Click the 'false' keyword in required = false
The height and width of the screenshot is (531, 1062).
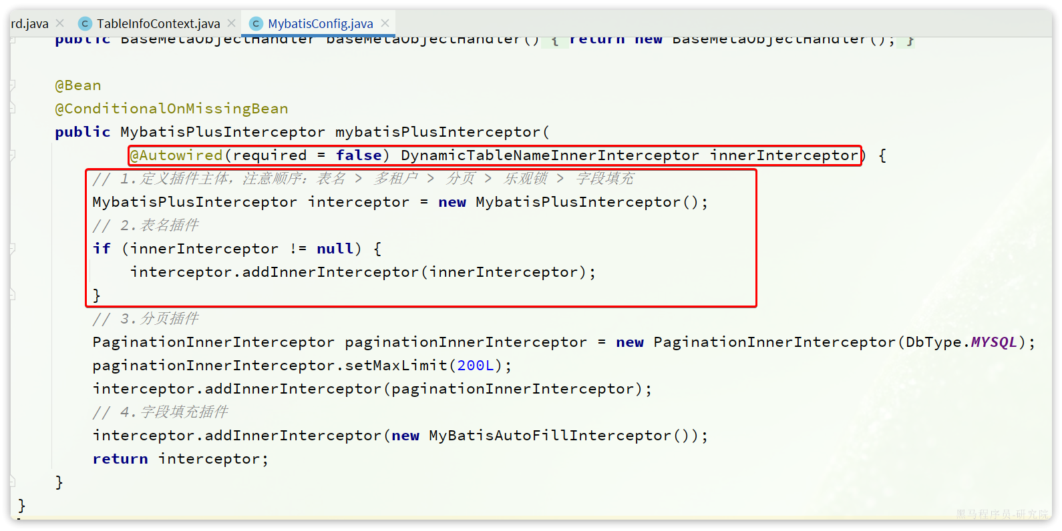359,155
